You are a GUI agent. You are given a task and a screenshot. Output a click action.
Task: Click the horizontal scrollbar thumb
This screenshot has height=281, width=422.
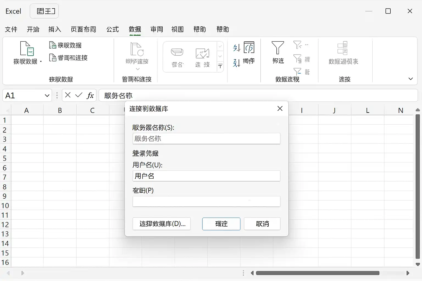tap(318, 273)
